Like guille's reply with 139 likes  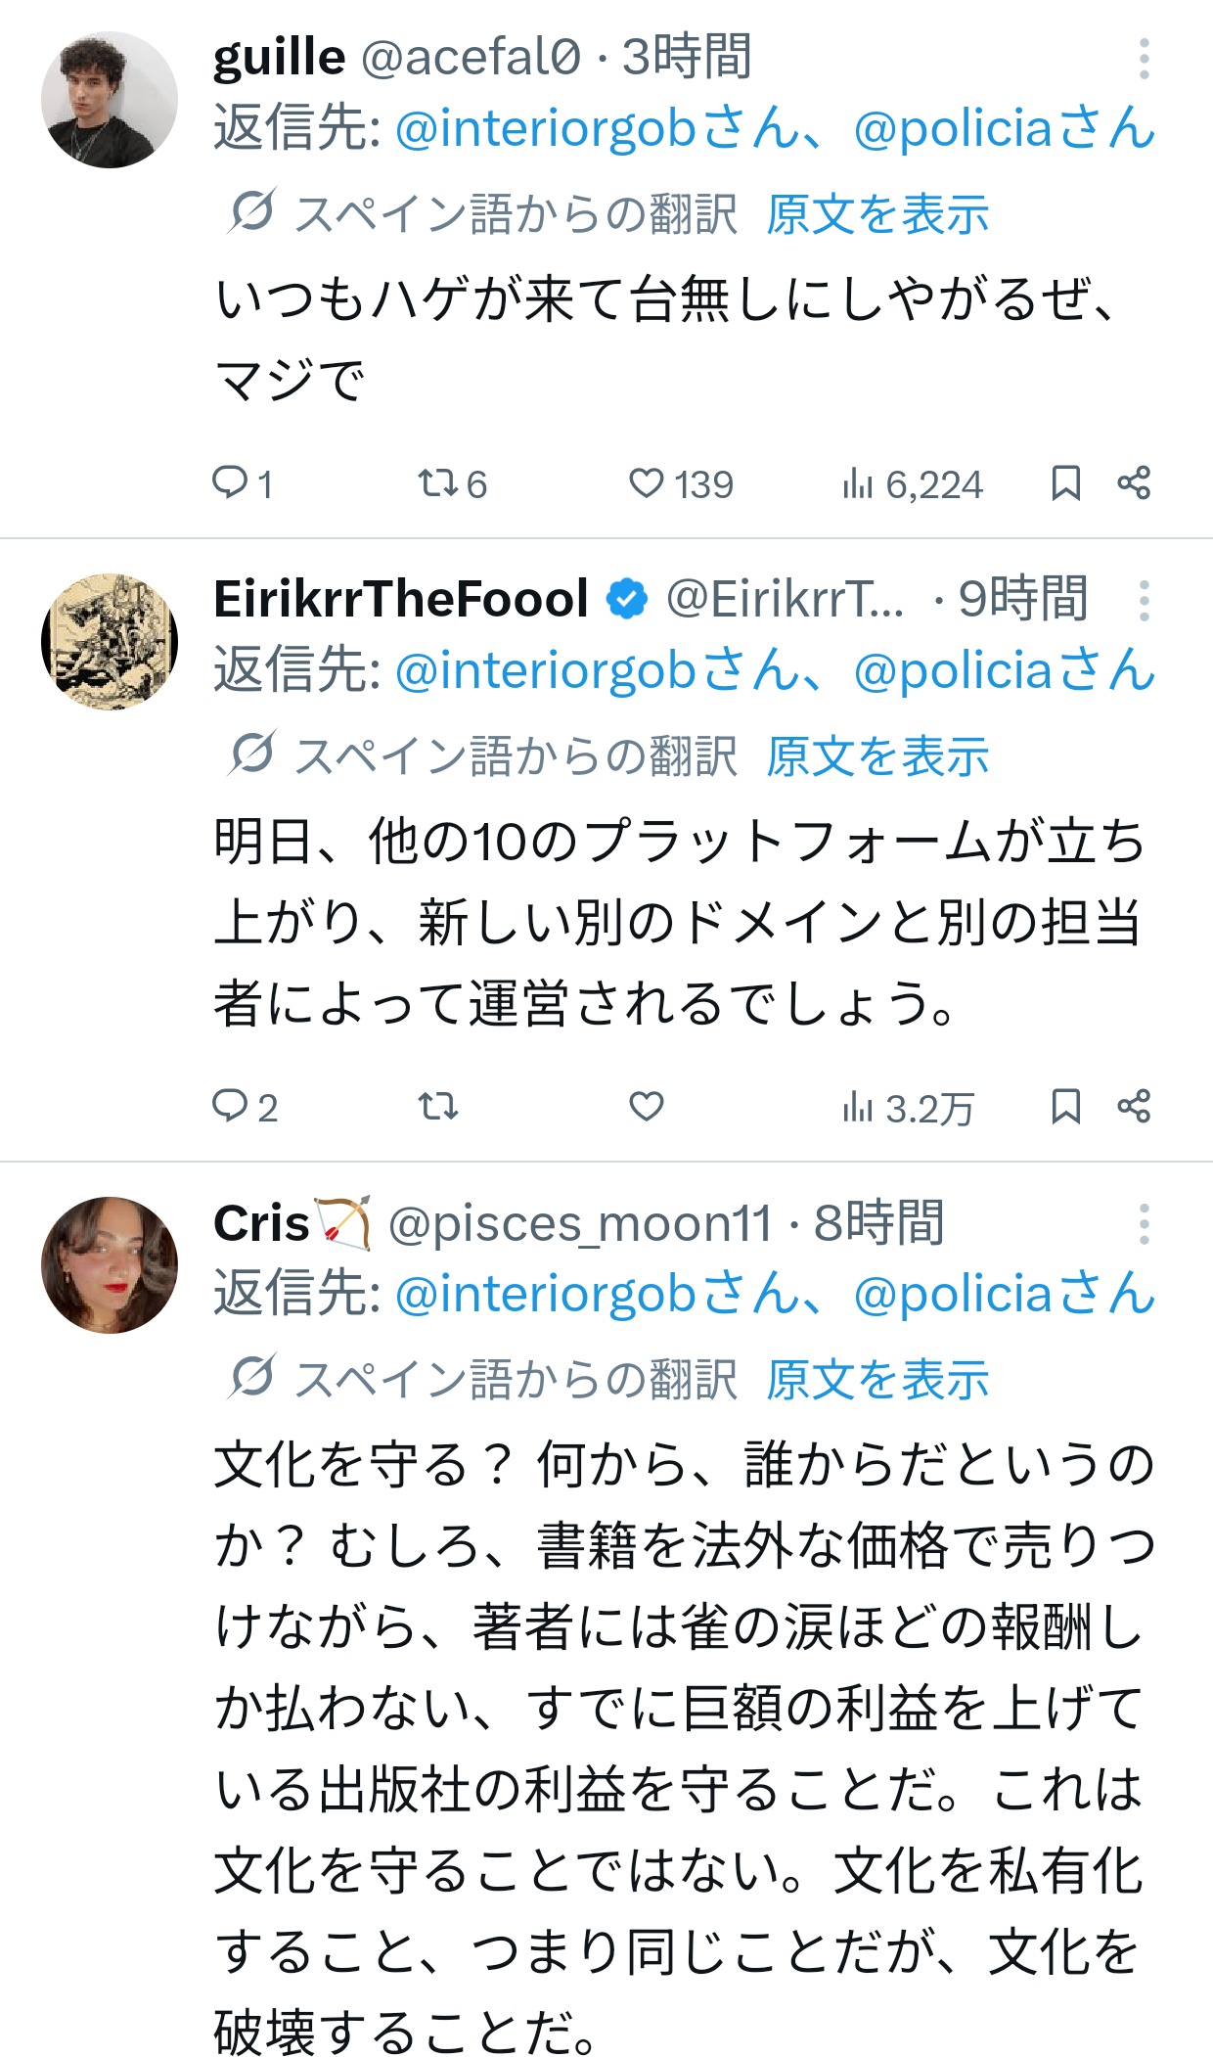click(x=680, y=483)
